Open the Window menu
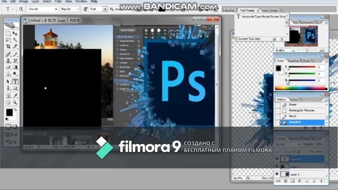 coord(81,1)
